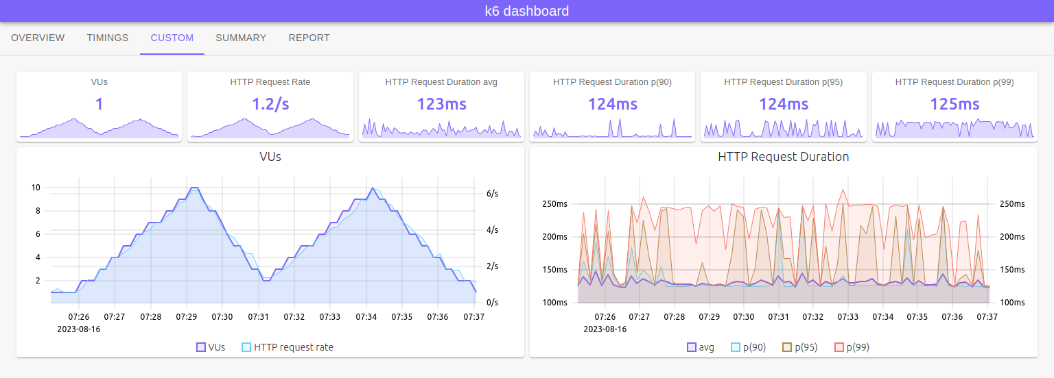This screenshot has height=378, width=1054.
Task: Select the Custom tab
Action: tap(172, 38)
